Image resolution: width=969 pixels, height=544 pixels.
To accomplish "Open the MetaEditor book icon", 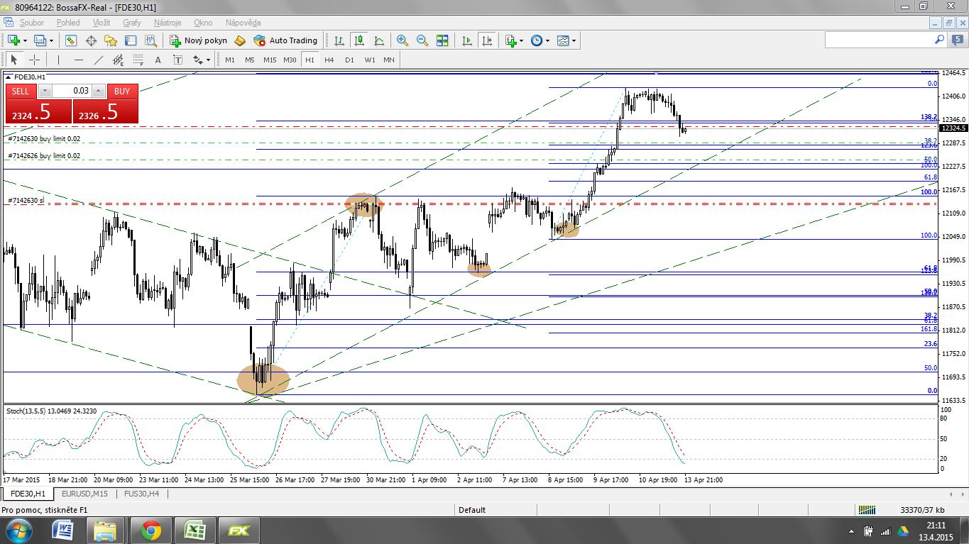I will pos(239,40).
